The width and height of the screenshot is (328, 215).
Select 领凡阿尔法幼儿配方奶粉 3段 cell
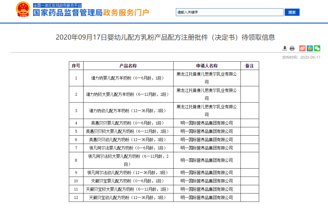tap(128, 173)
